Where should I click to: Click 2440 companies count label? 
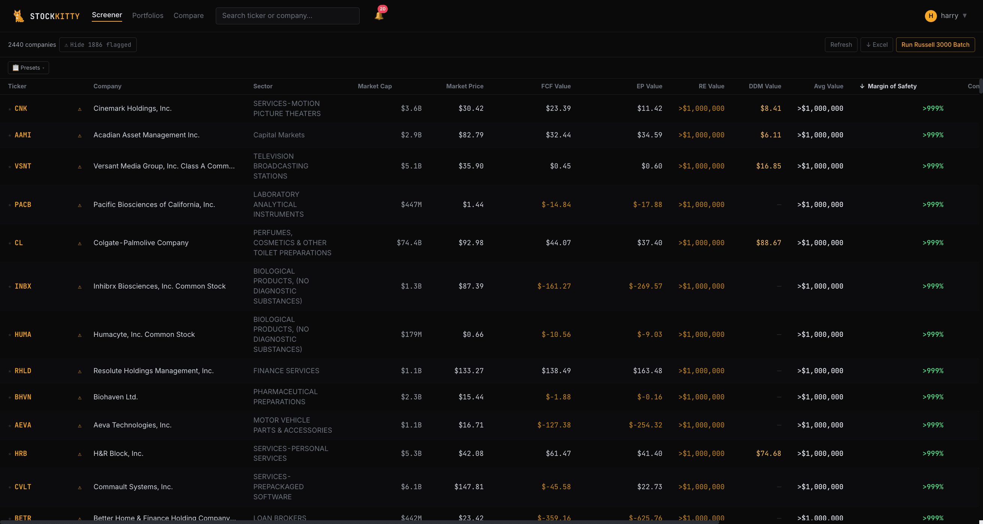point(32,45)
